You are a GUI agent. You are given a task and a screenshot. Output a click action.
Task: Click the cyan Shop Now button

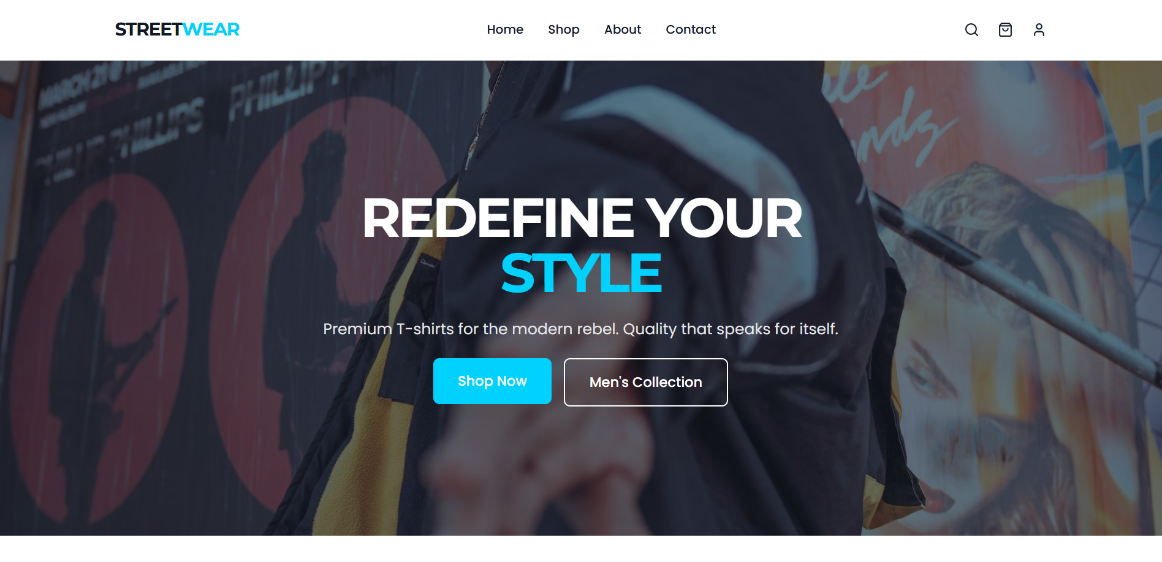click(x=492, y=381)
